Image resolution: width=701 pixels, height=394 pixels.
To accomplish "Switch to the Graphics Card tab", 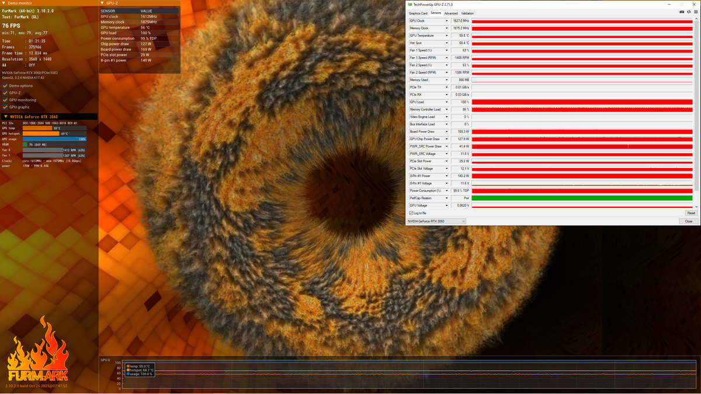I will coord(418,13).
